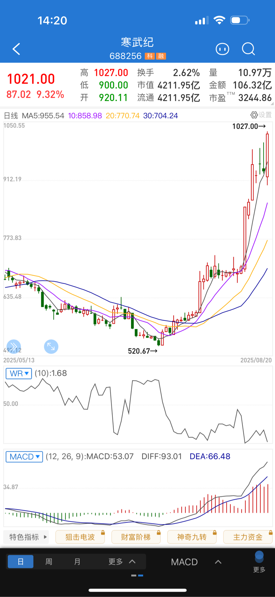Switch to the 月 monthly chart tab

pos(77,562)
